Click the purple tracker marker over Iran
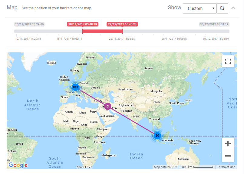Image resolution: width=244 pixels, height=174 pixels. tap(108, 107)
